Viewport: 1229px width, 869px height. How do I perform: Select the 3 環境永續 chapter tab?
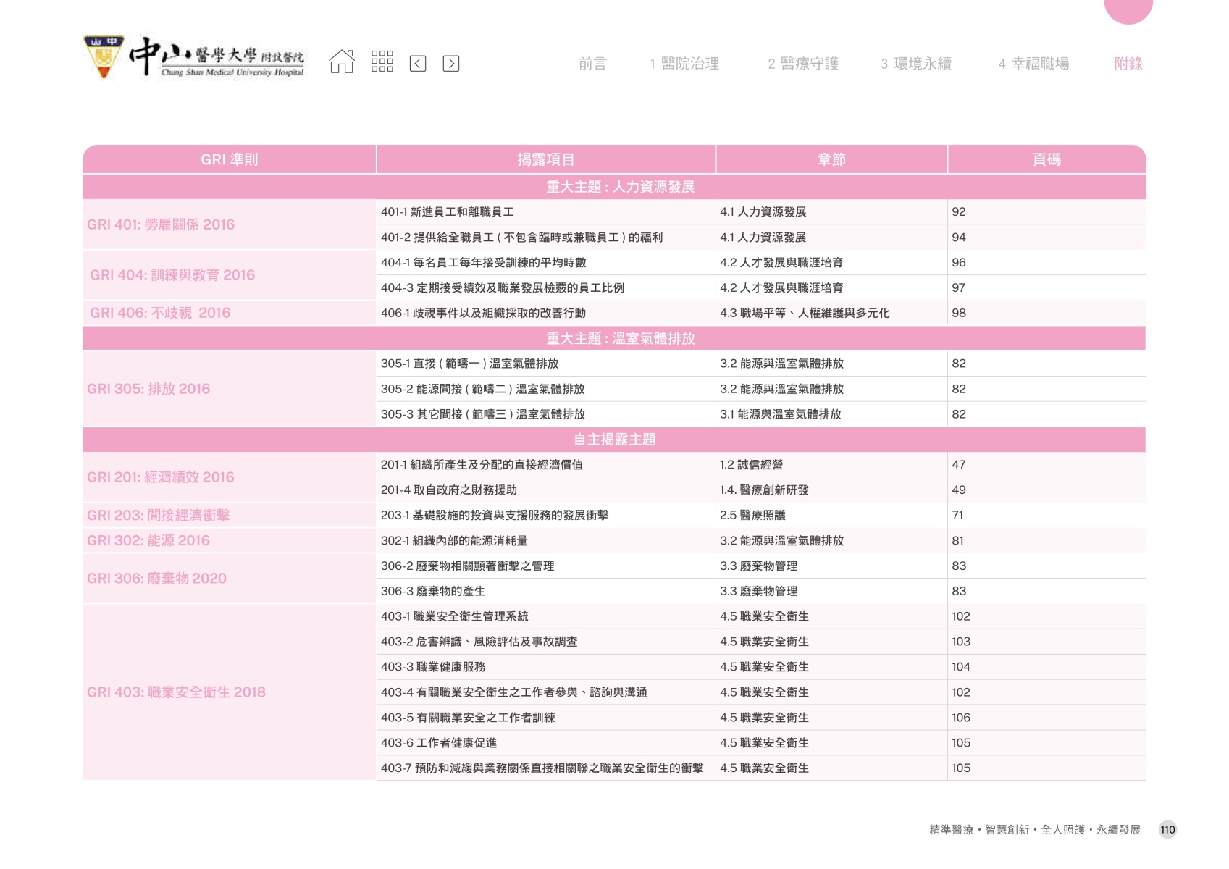tap(915, 64)
